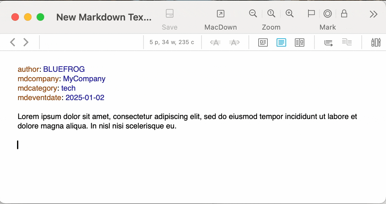This screenshot has height=204, width=386.
Task: Click the date 2025-01-02
Action: 85,98
